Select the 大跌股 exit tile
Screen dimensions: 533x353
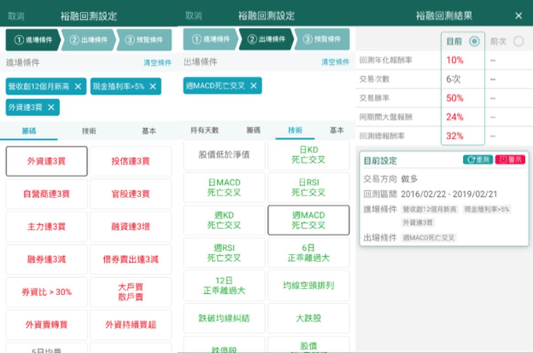308,318
